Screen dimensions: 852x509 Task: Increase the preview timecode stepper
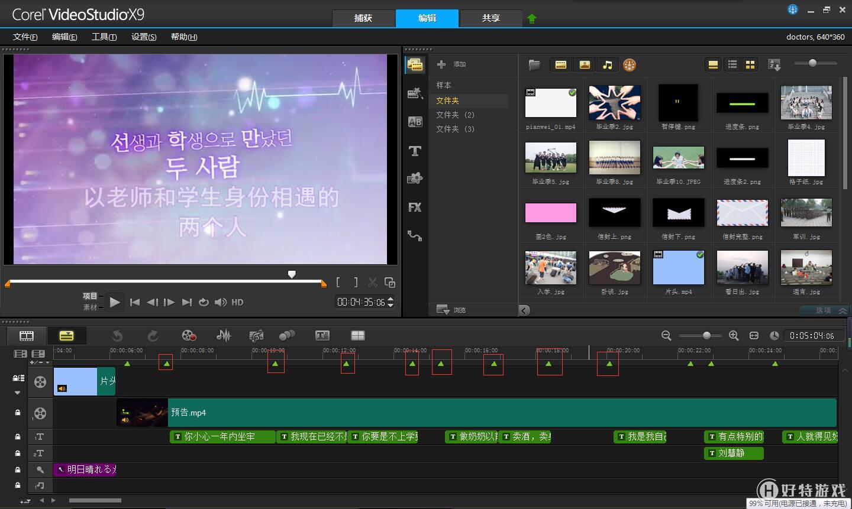pyautogui.click(x=390, y=299)
